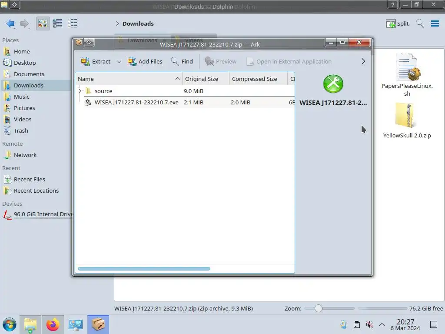Switch Dolphin to Compact view mode

click(58, 23)
